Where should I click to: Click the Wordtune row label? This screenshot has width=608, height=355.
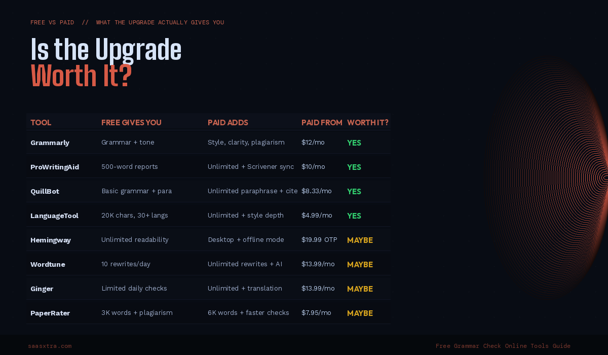48,264
